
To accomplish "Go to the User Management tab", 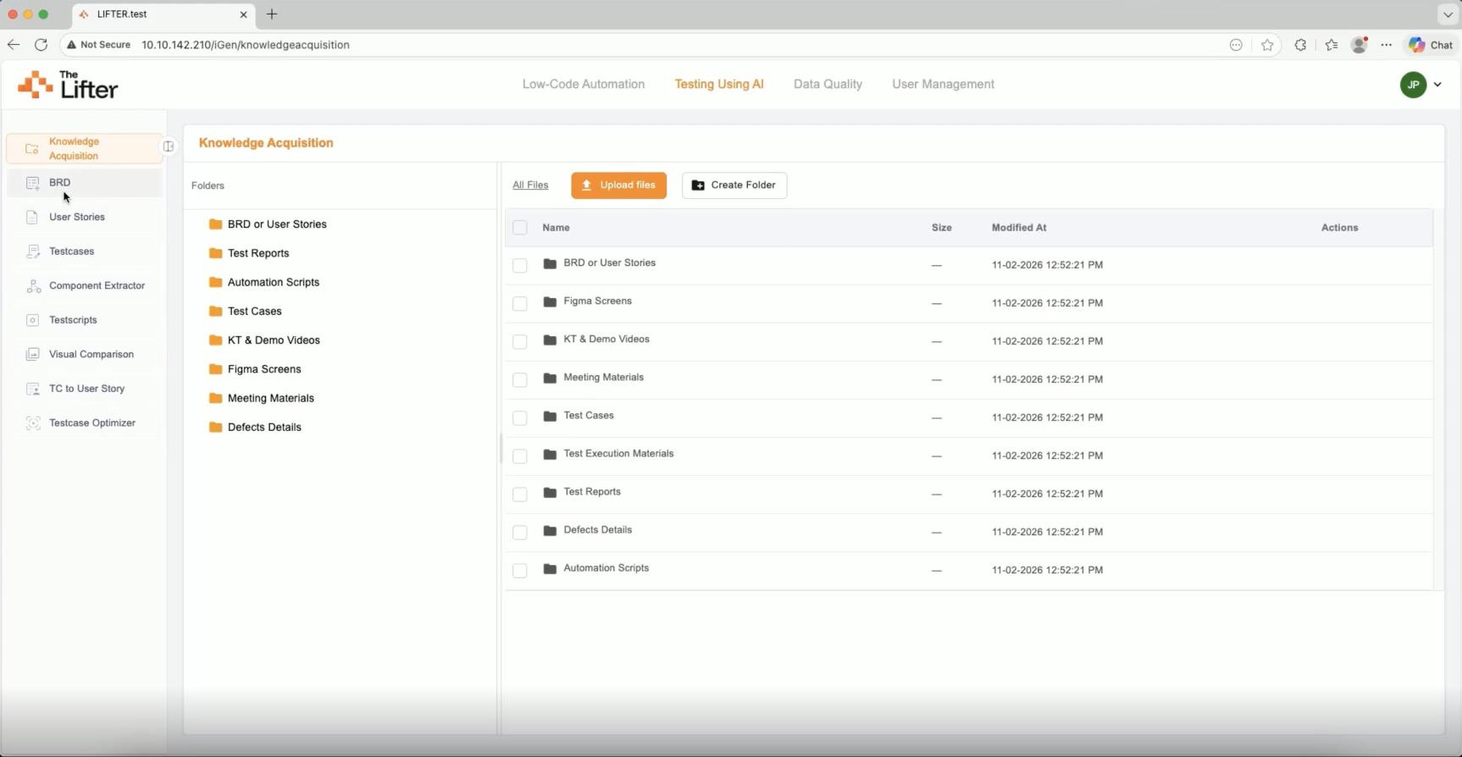I will point(943,84).
